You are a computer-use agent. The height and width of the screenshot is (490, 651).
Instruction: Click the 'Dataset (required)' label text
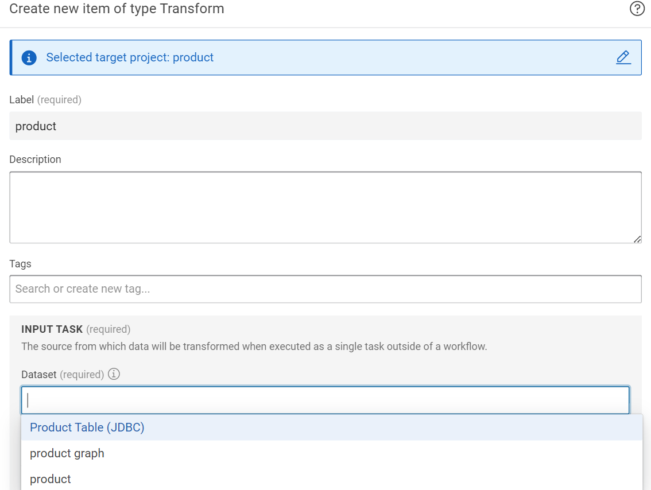tap(62, 375)
